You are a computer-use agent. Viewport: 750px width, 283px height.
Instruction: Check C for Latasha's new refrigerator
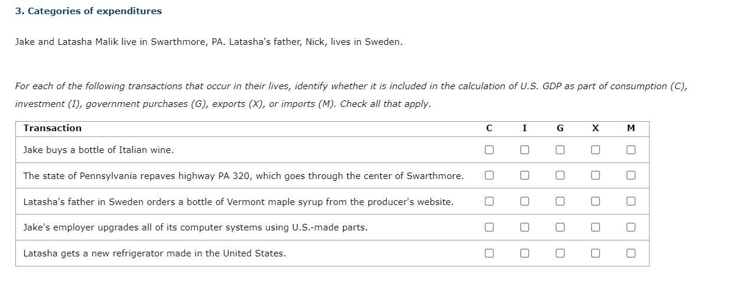(x=489, y=253)
